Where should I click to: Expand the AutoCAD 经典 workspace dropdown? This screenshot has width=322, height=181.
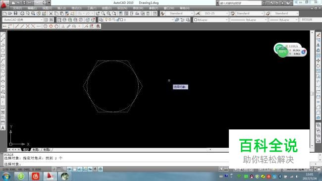[23, 20]
